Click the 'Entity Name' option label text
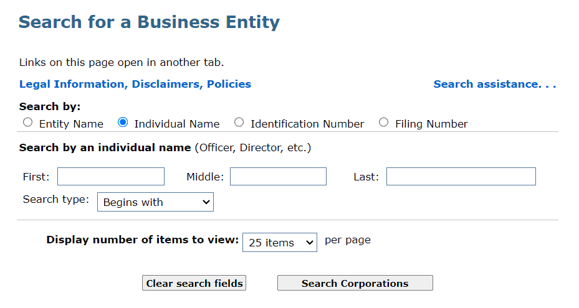Image resolution: width=579 pixels, height=308 pixels. point(71,124)
